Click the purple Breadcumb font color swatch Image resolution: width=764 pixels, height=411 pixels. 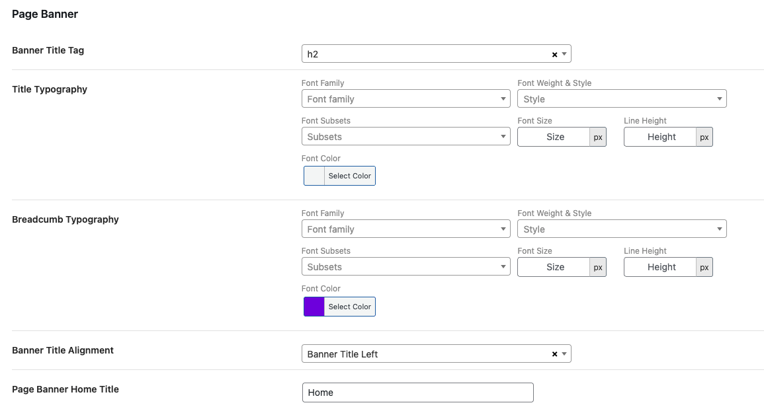pos(314,307)
